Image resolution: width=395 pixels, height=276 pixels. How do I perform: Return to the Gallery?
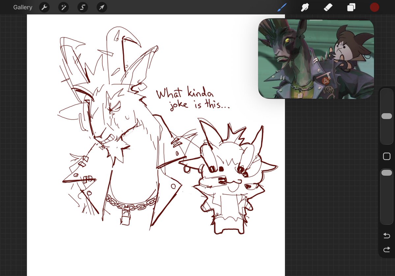(x=23, y=7)
